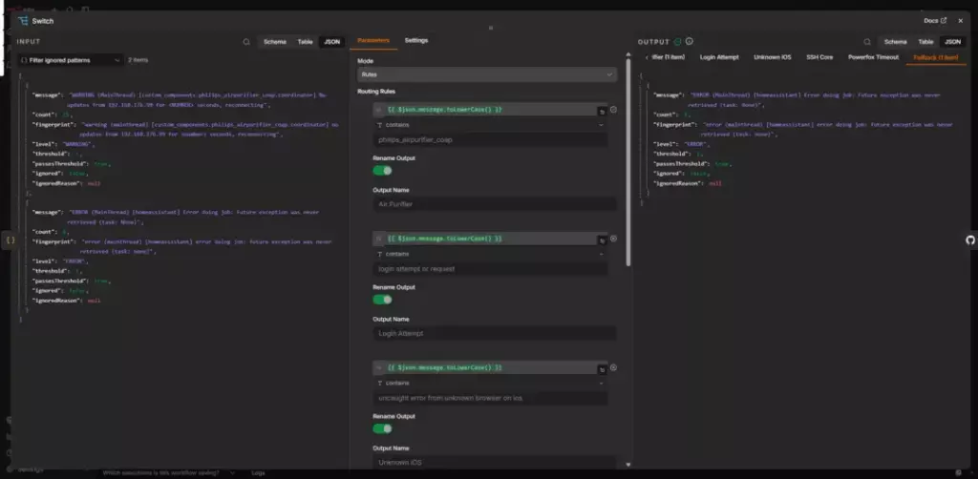The image size is (978, 479).
Task: Open expression editor for third rule
Action: (x=602, y=369)
